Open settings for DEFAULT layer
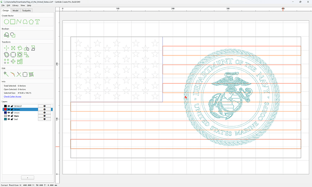 pos(44,106)
